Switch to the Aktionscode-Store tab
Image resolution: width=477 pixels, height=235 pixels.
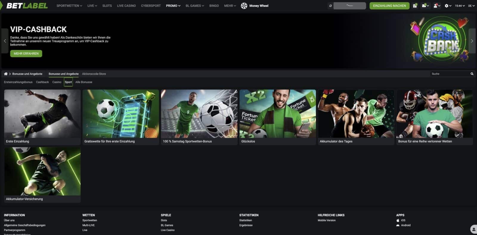click(94, 74)
